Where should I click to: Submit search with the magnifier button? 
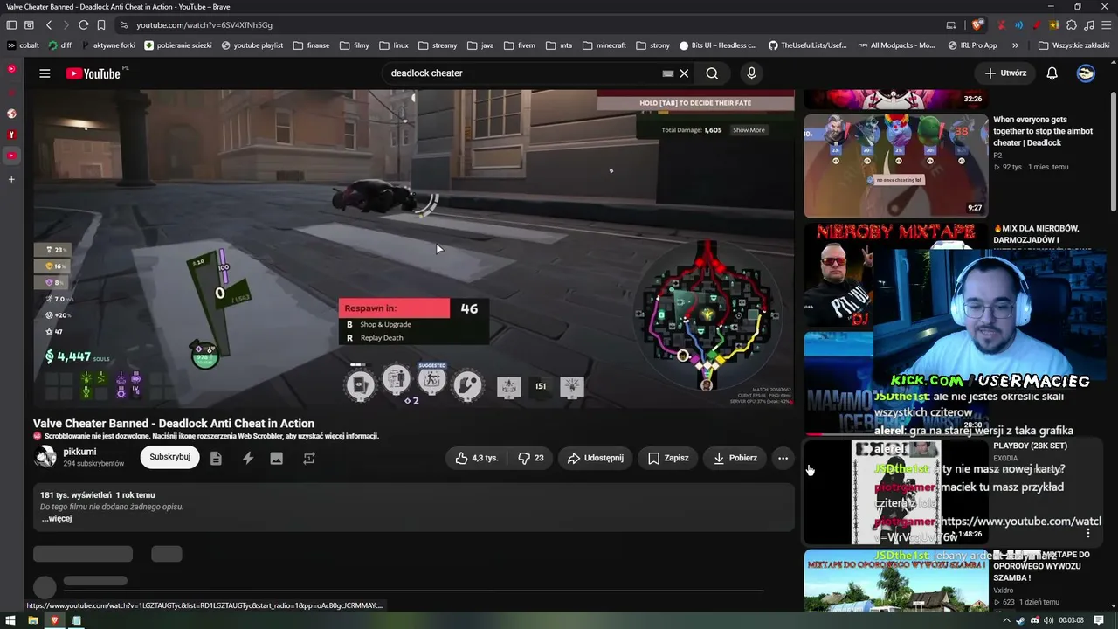pyautogui.click(x=712, y=73)
